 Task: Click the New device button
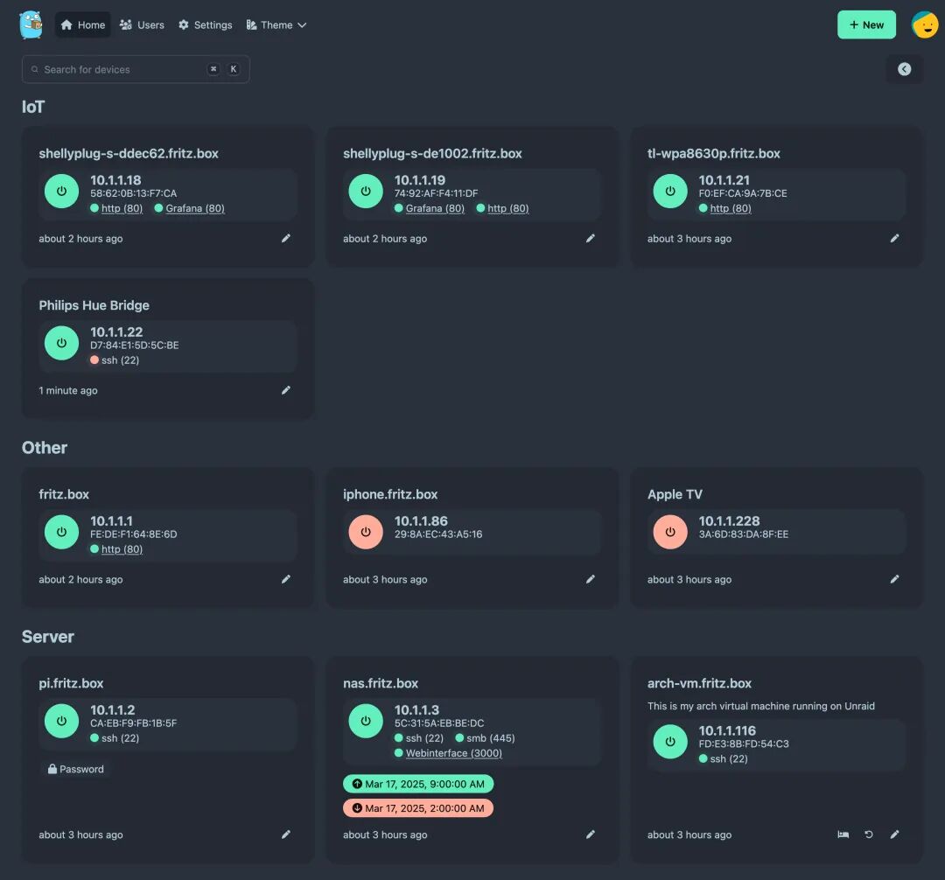click(x=866, y=24)
